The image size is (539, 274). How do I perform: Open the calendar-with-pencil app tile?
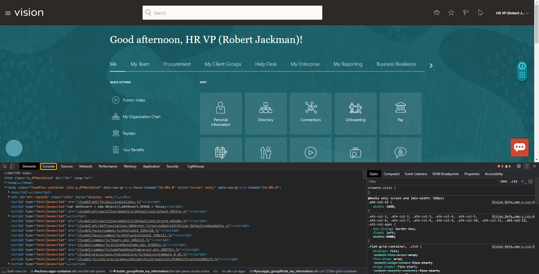221,150
